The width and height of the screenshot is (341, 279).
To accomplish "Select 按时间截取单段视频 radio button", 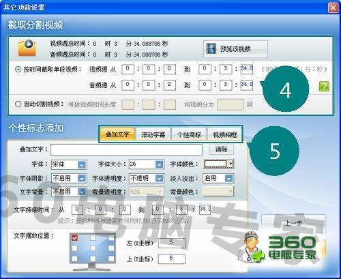I will 18,70.
